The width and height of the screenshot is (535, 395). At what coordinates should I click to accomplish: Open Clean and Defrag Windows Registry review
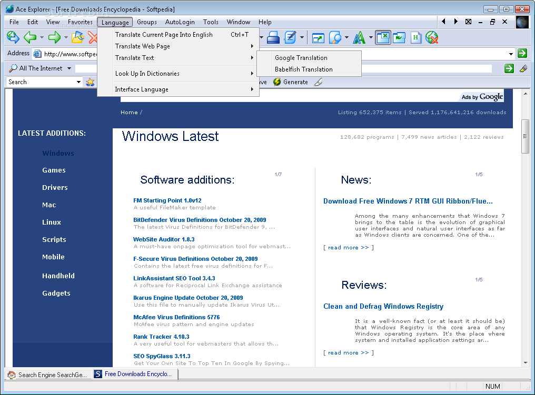[383, 306]
